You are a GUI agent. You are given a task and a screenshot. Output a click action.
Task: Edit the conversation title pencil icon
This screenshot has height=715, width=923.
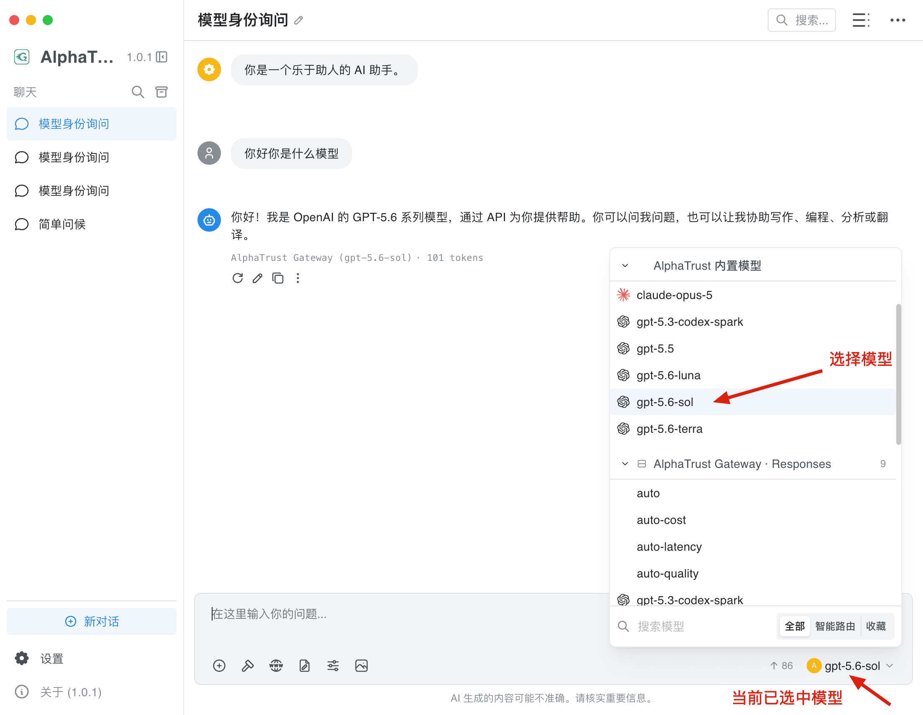(299, 20)
